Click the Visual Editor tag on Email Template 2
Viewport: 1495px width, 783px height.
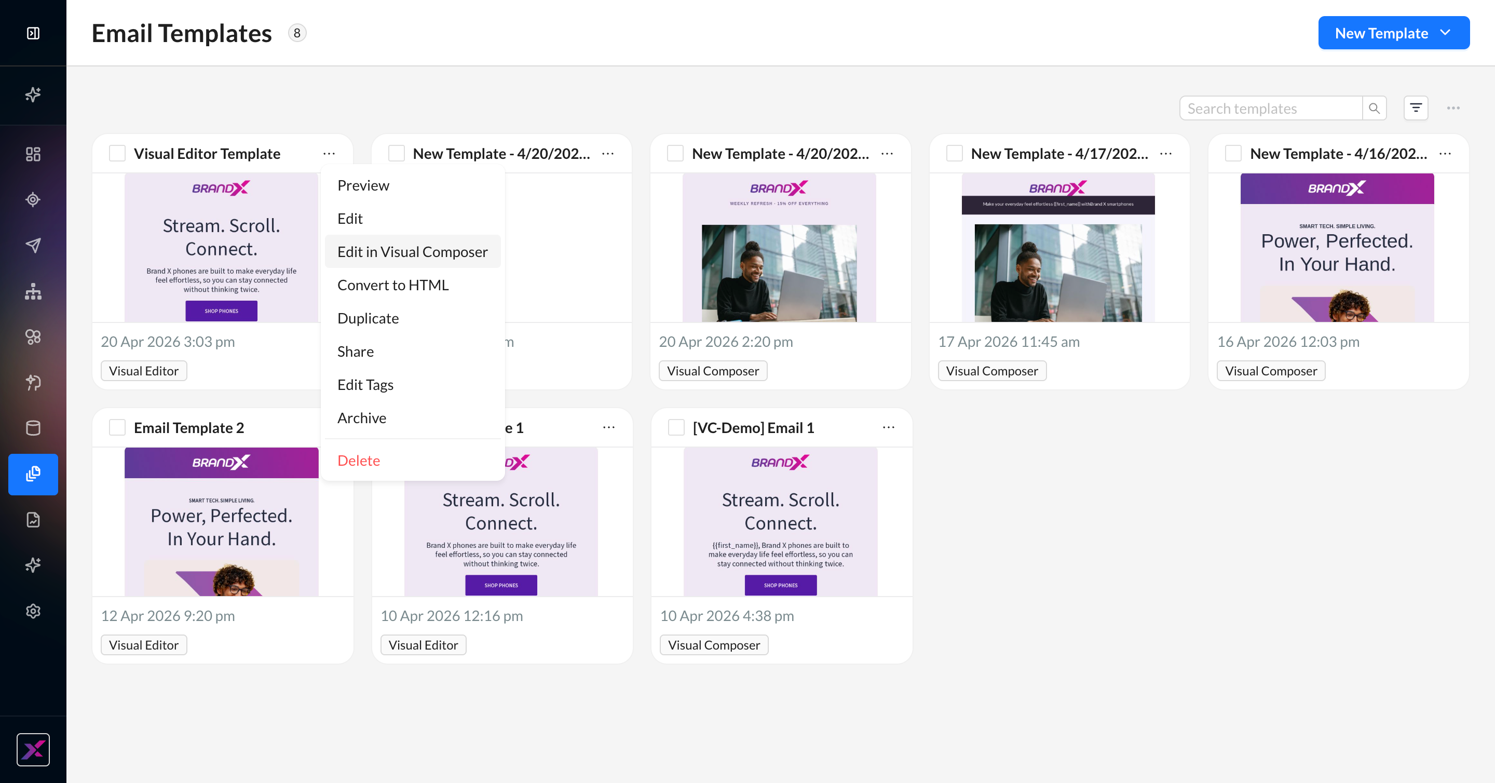(144, 645)
